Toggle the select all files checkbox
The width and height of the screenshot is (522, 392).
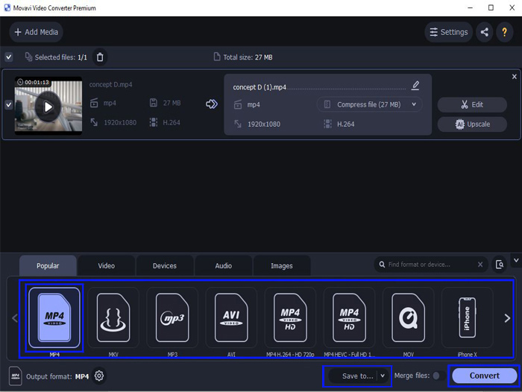(9, 57)
